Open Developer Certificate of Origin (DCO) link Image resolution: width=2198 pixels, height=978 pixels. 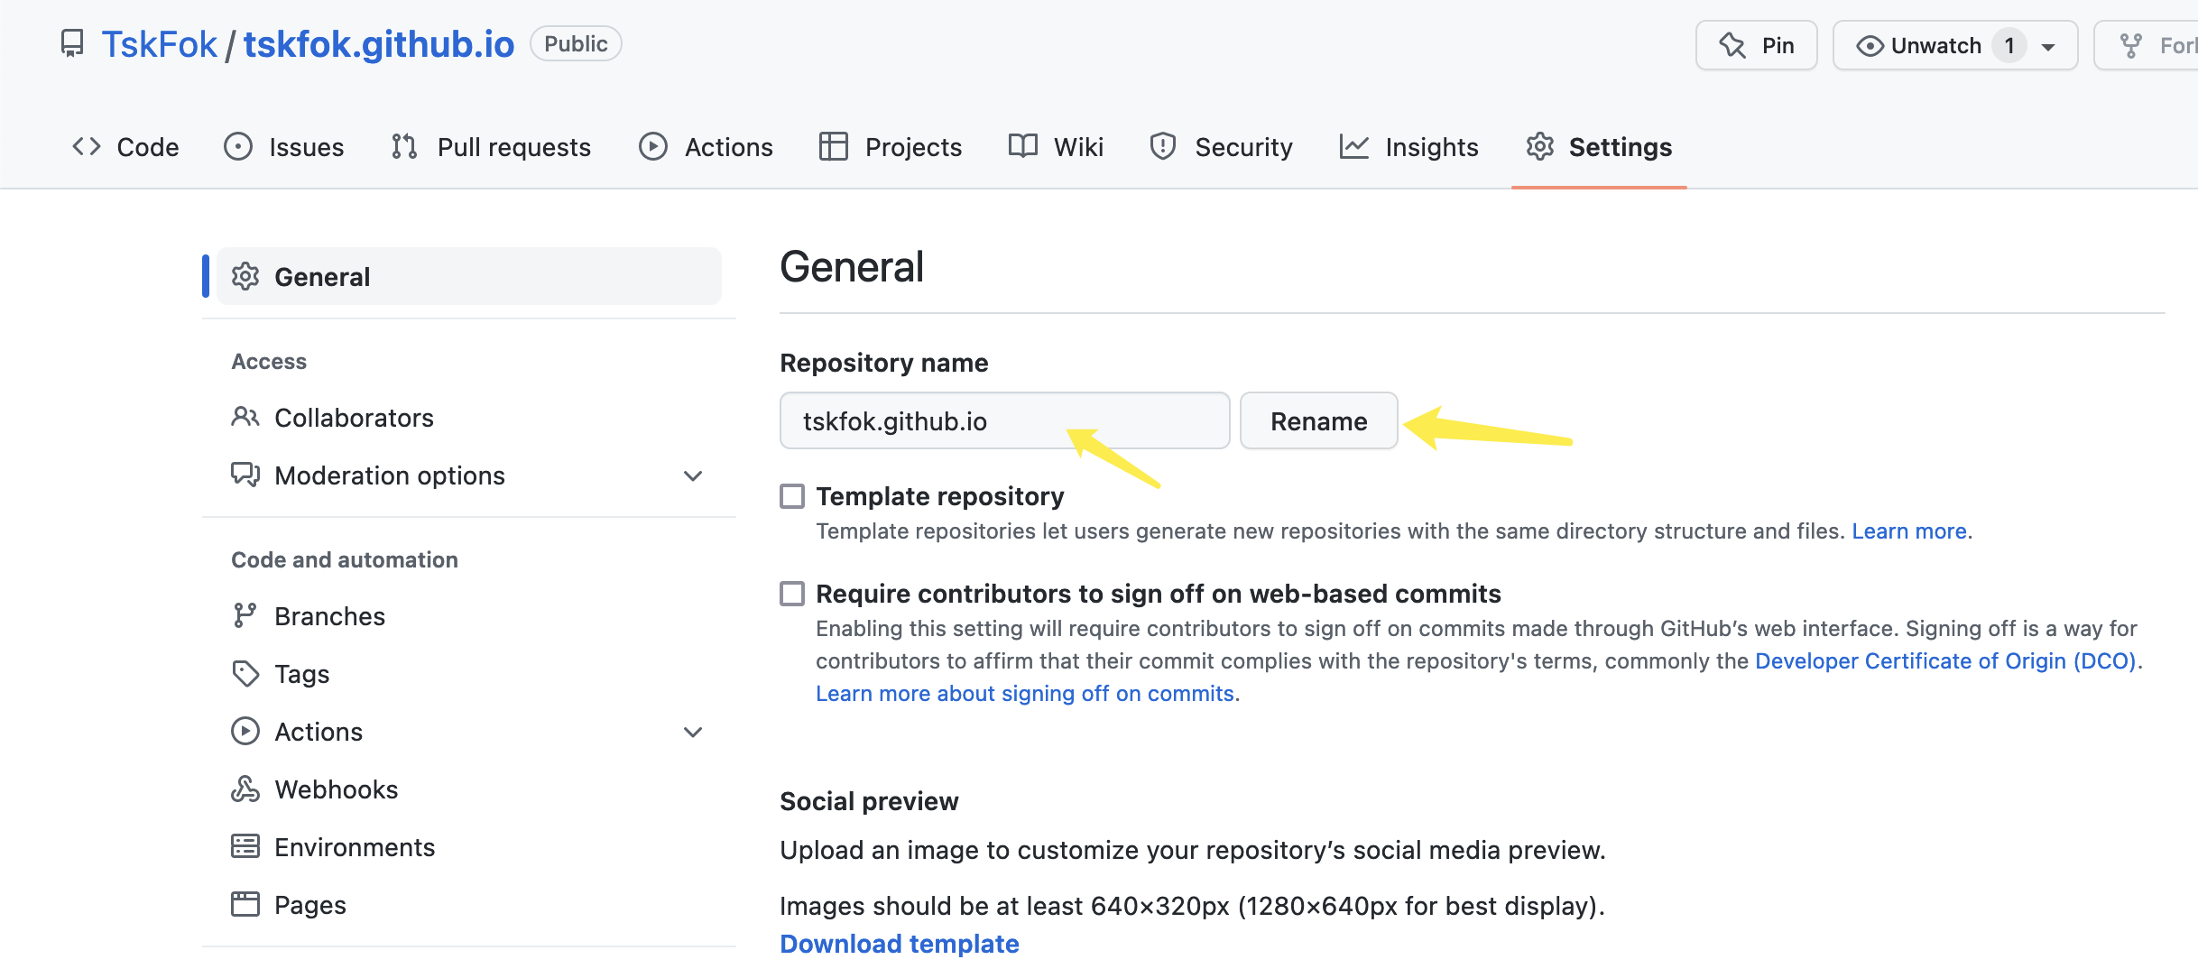click(x=1945, y=661)
